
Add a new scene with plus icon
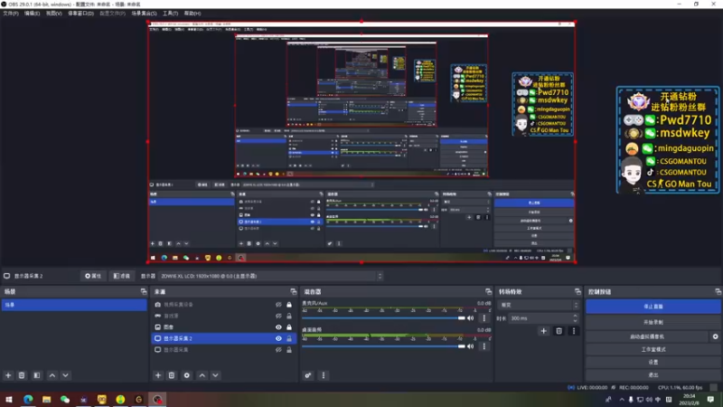pyautogui.click(x=8, y=375)
